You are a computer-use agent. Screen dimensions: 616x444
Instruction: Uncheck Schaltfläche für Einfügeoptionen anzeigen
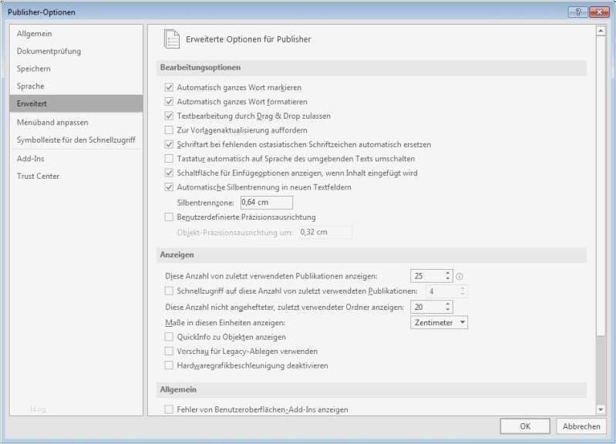[x=169, y=173]
